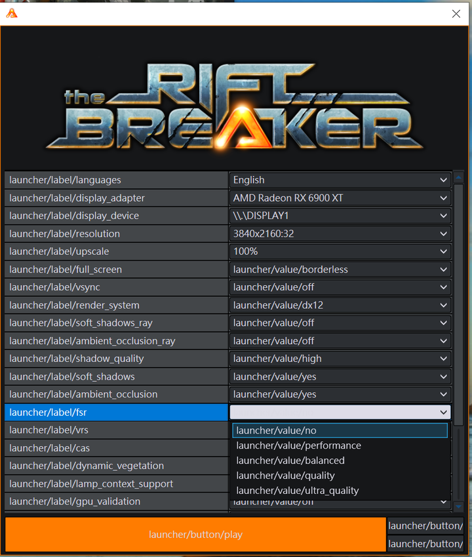Click the scrollbar up arrow
Screen dimensions: 472x557
coord(458,177)
